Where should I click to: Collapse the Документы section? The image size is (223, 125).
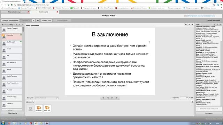192,102
